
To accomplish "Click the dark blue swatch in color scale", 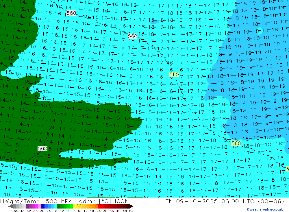I will point(43,206).
